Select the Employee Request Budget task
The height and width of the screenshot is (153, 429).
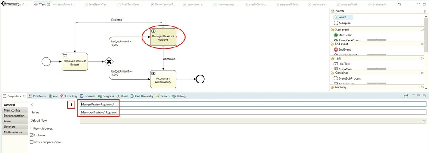coord(75,62)
